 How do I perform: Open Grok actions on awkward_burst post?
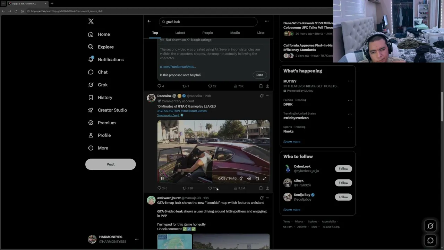tap(262, 198)
